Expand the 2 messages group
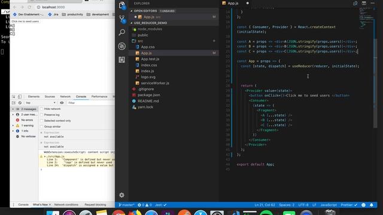Viewport: 383px width, 215px height. (x=13, y=109)
